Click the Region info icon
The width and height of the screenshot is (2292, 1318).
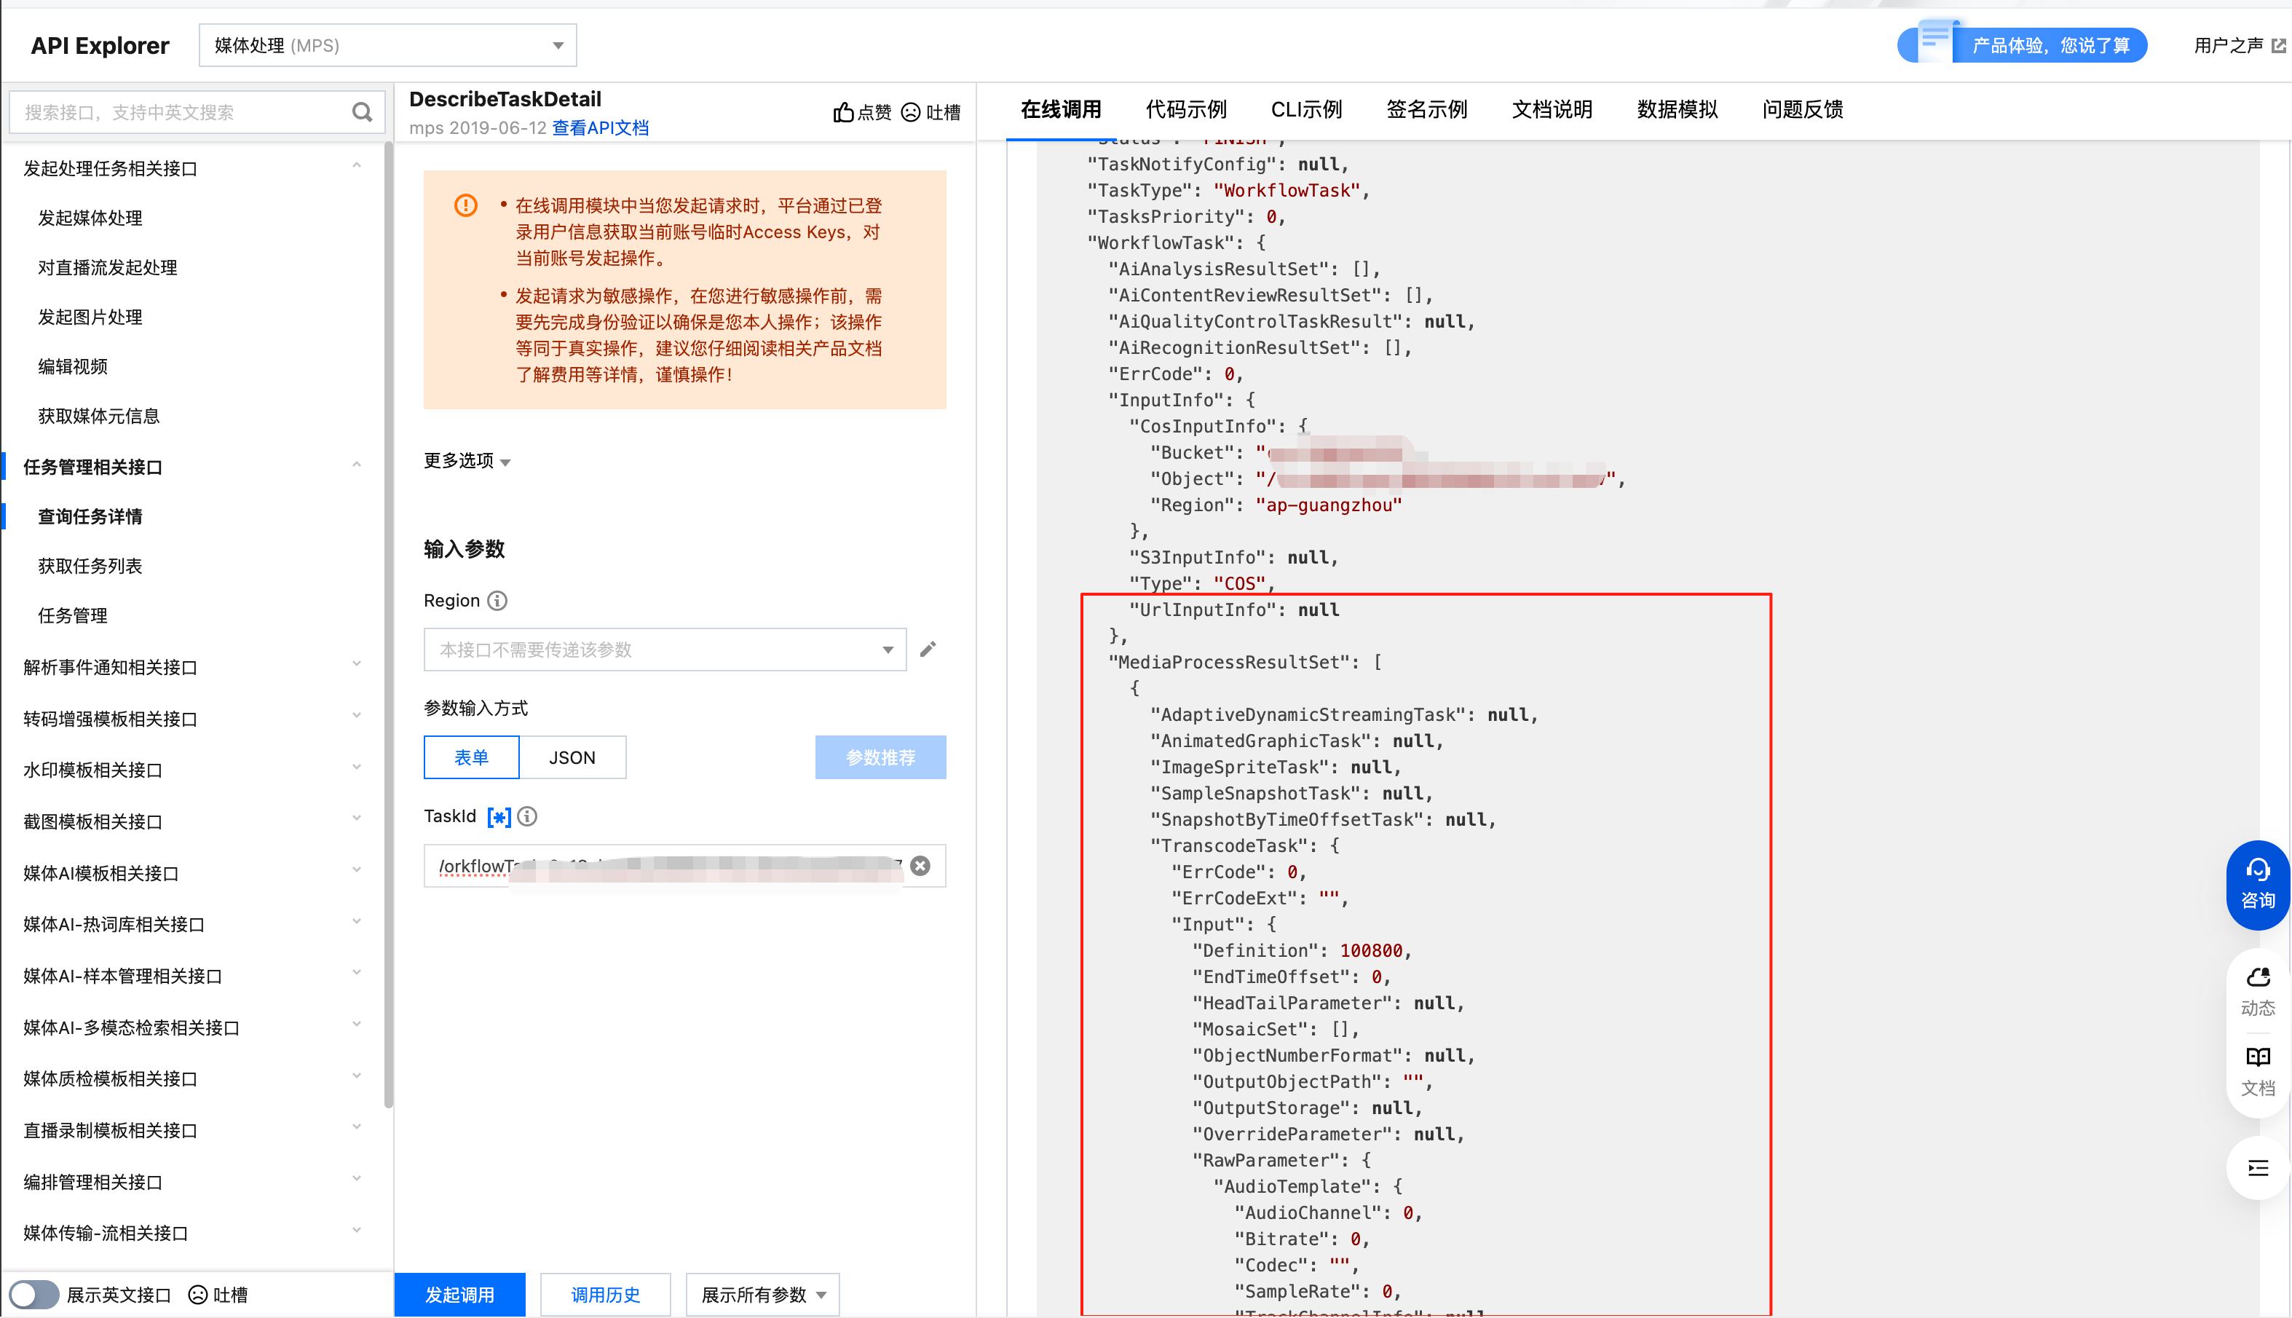point(498,600)
